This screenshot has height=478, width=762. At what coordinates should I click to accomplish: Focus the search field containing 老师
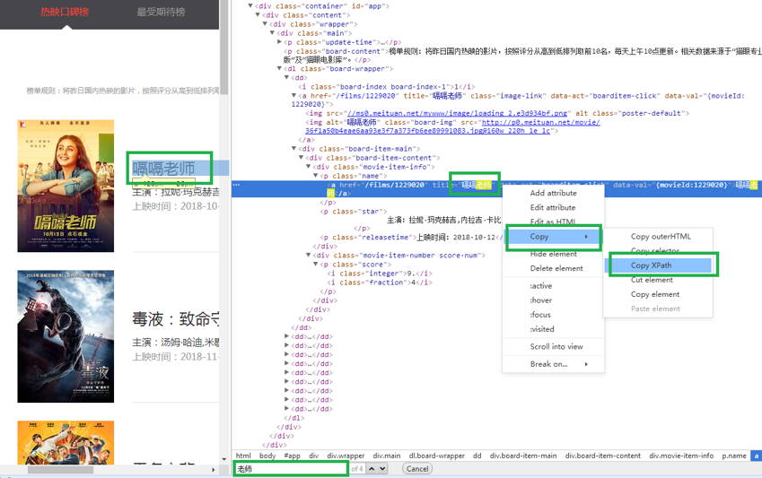click(x=292, y=469)
